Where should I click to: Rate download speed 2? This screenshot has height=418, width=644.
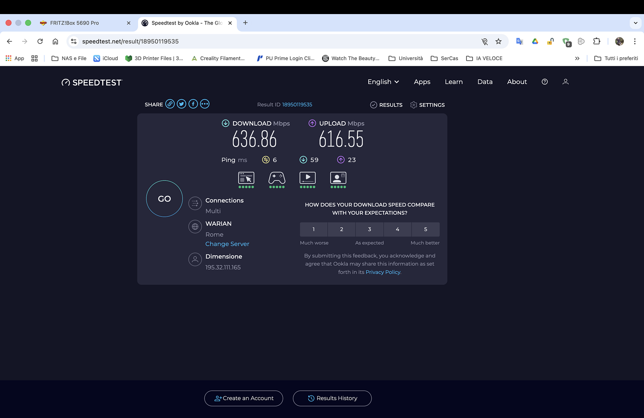pos(342,230)
